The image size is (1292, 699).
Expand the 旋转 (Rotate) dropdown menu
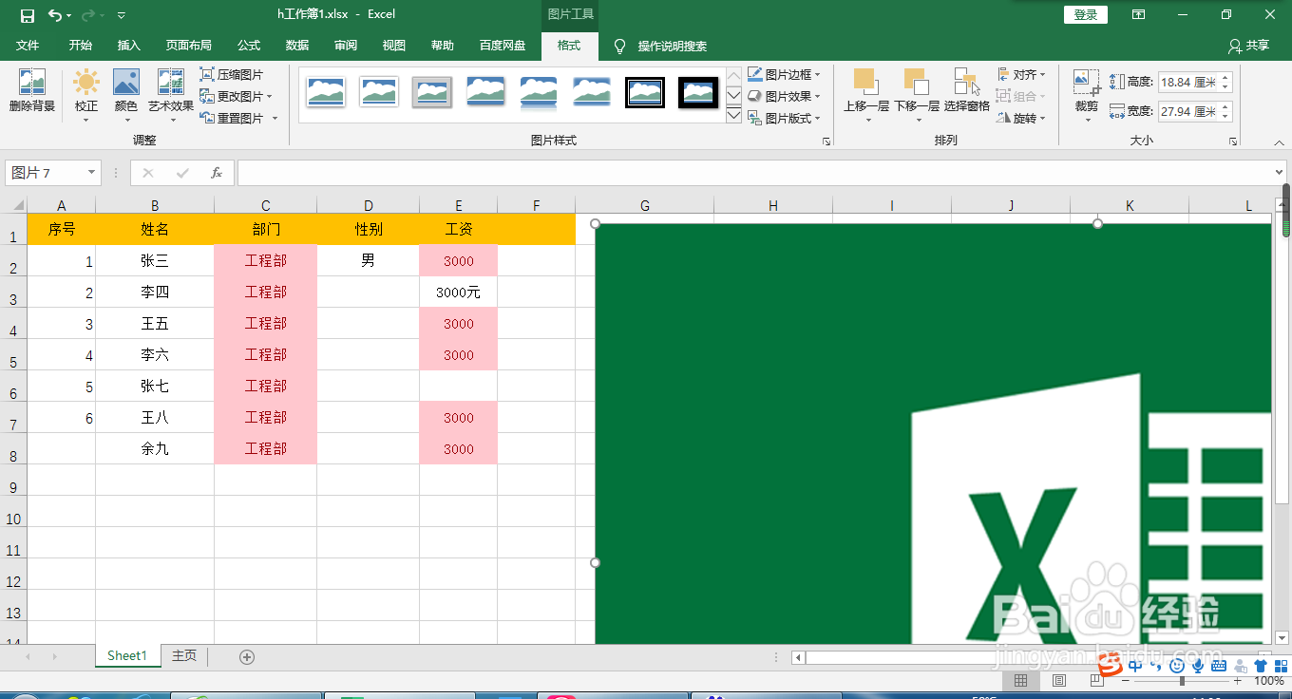tap(1019, 118)
